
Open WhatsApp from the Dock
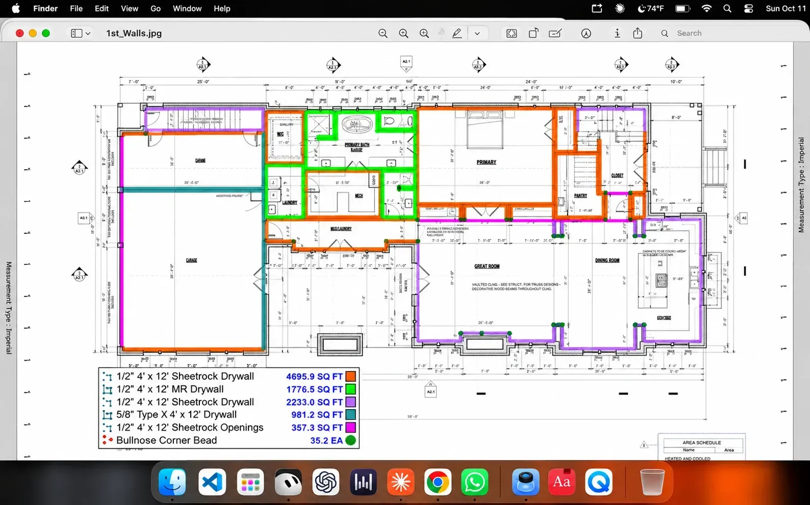(x=475, y=482)
